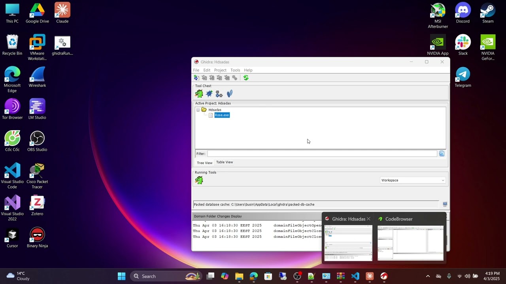The height and width of the screenshot is (284, 506).
Task: Click the Windows Start button
Action: pos(121,276)
